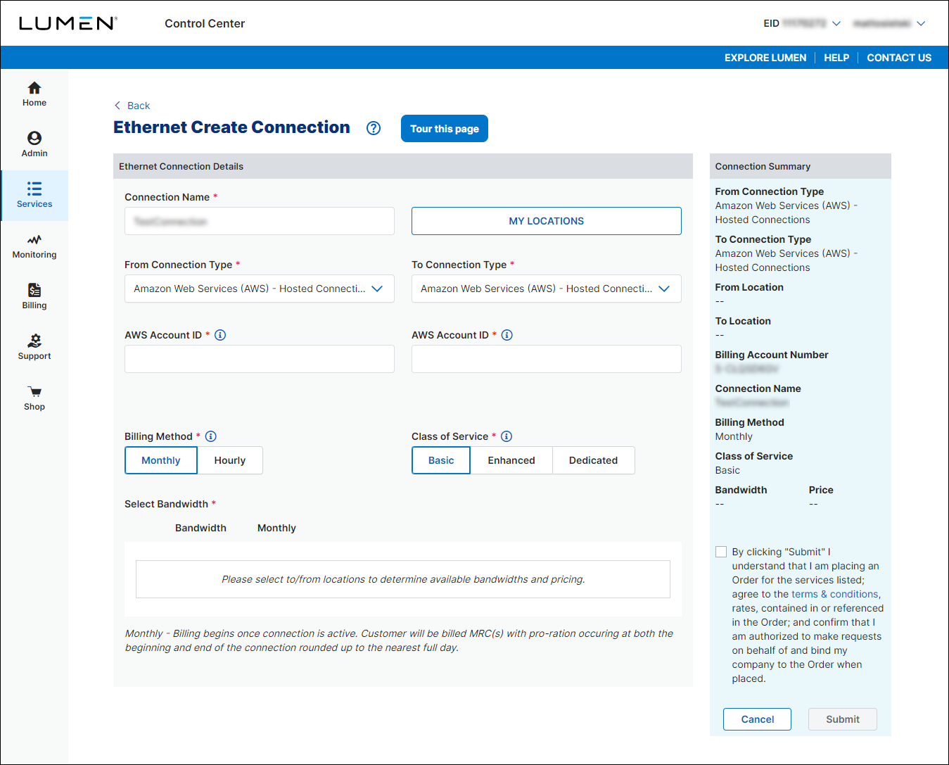Open HELP menu item

(836, 58)
